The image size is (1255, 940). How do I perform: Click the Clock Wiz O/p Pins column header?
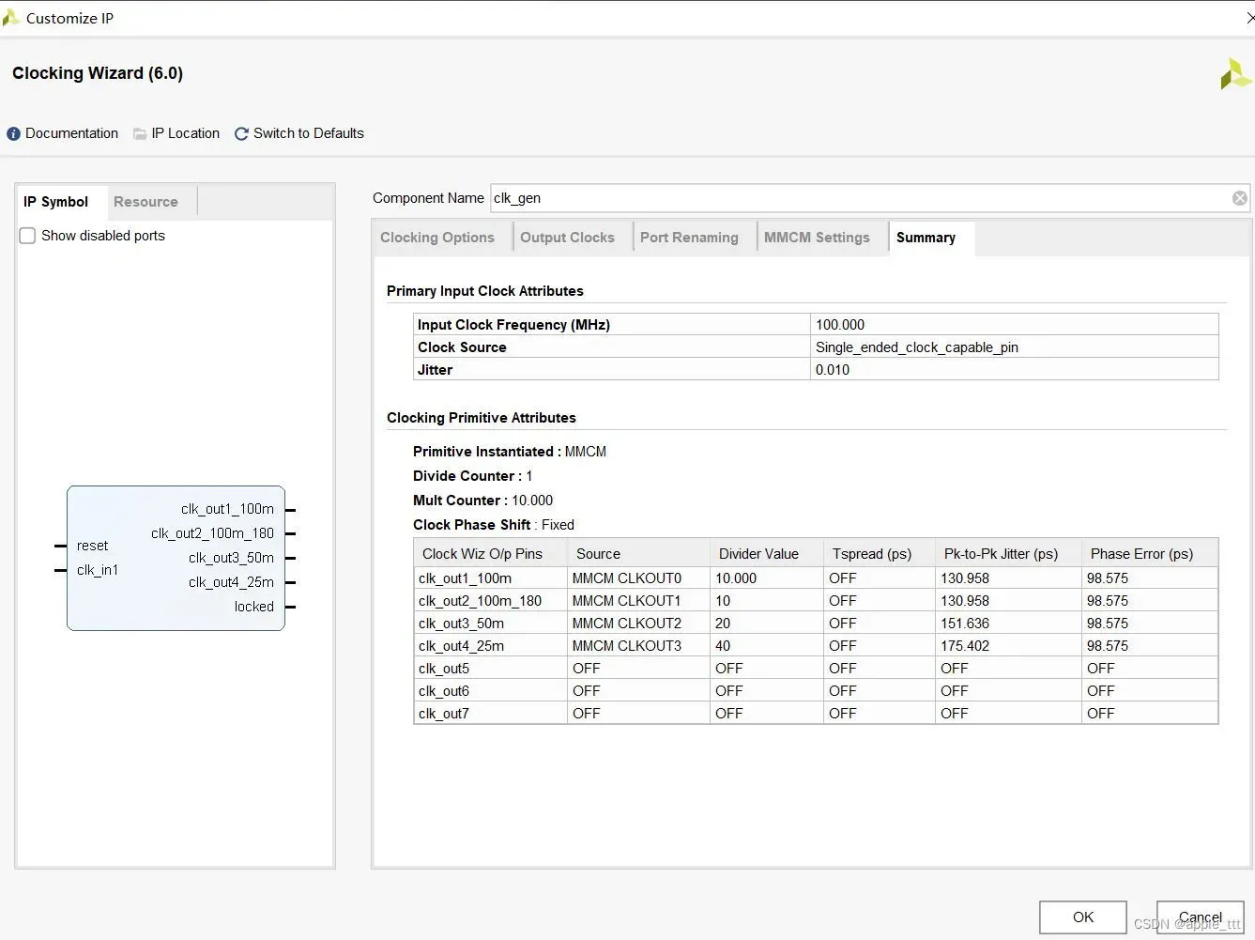click(x=491, y=553)
